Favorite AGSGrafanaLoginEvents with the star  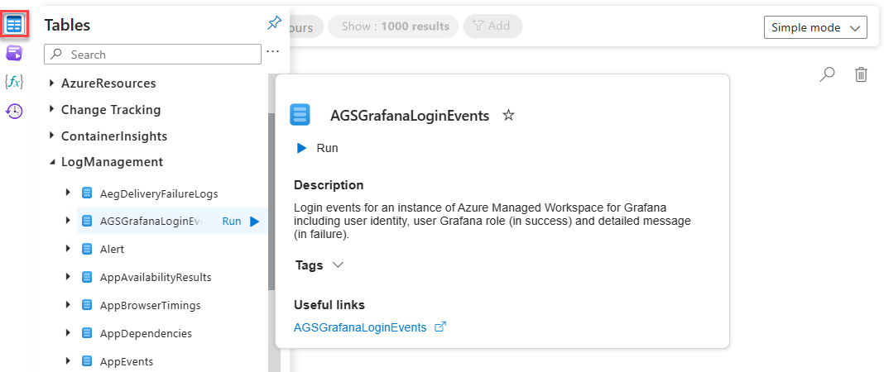point(508,115)
